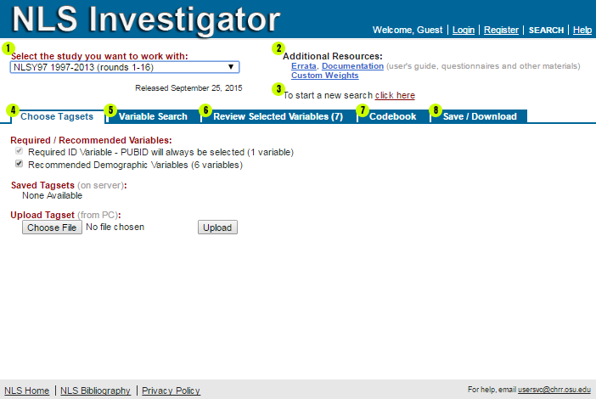Click 'None Available' under Saved Tagsets
596x399 pixels.
tap(52, 196)
